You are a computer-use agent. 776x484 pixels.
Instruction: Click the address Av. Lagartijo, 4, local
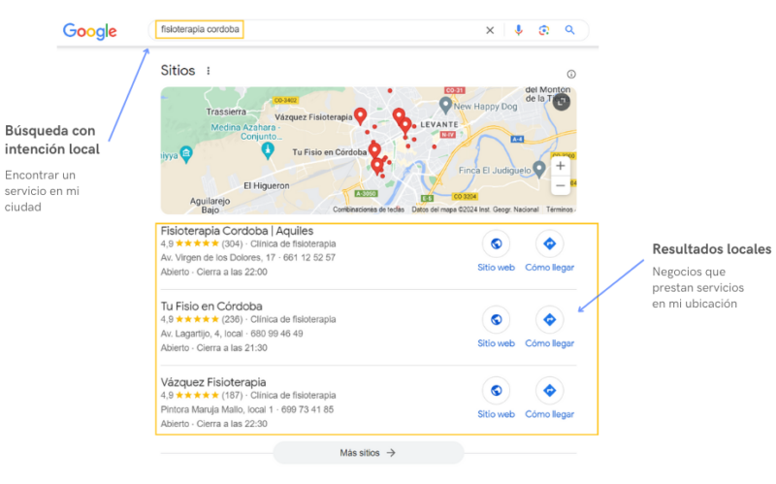[202, 334]
